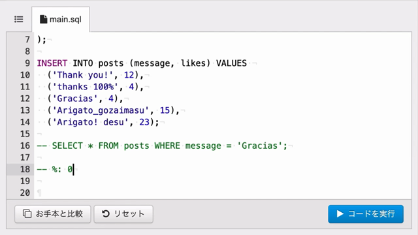Screen dimensions: 418x235
Task: Click line number 18 in gutter
Action: (x=25, y=169)
